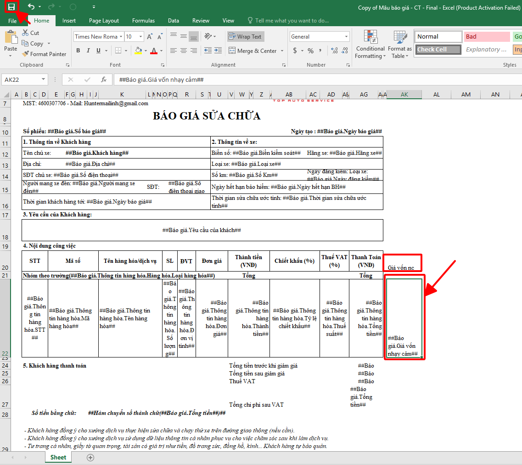Click the Increase Indent icon
The height and width of the screenshot is (465, 522).
click(219, 51)
